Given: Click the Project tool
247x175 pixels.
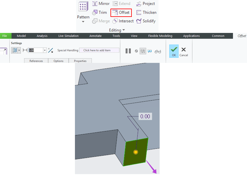Looking at the screenshot, I should click(145, 4).
